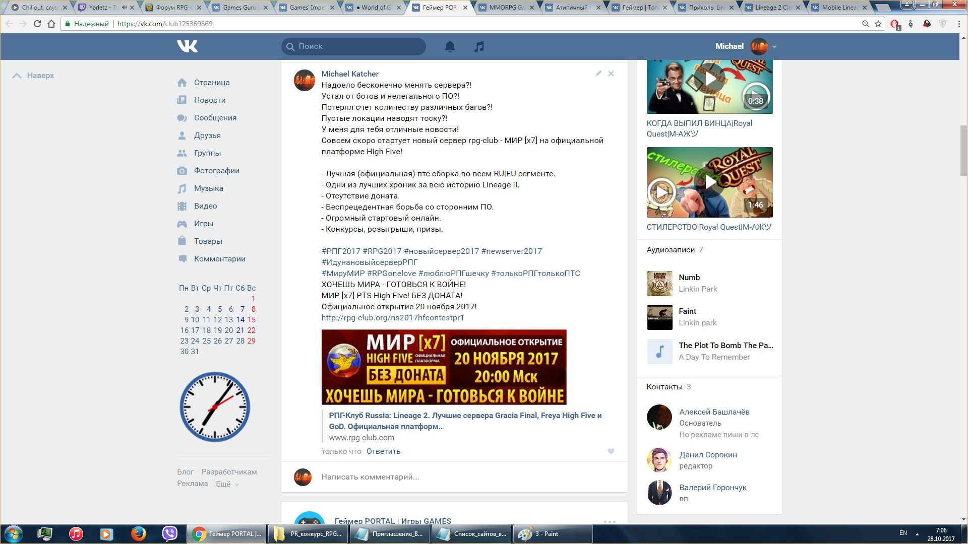This screenshot has width=968, height=544.
Task: Click the VK logo in header
Action: pyautogui.click(x=187, y=46)
